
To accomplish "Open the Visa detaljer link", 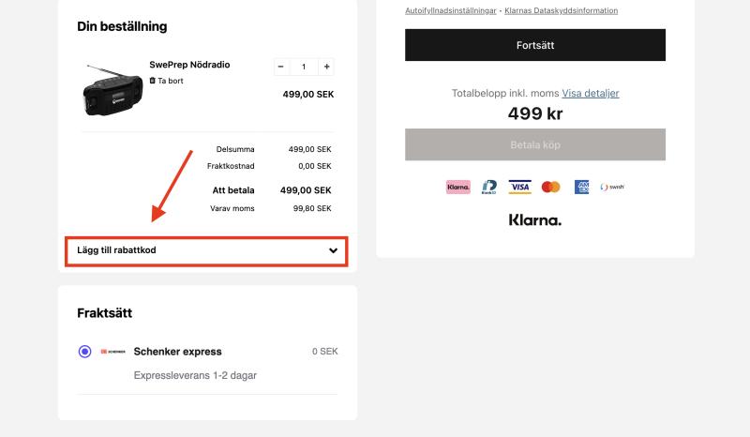I will pyautogui.click(x=591, y=94).
